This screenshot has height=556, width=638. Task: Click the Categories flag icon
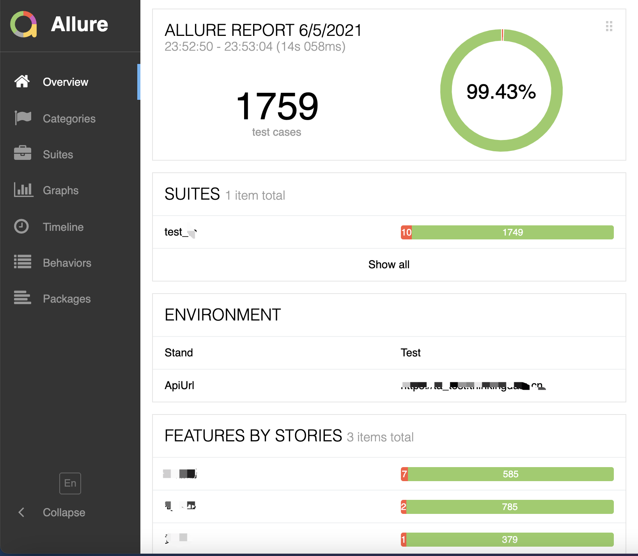[x=22, y=118]
